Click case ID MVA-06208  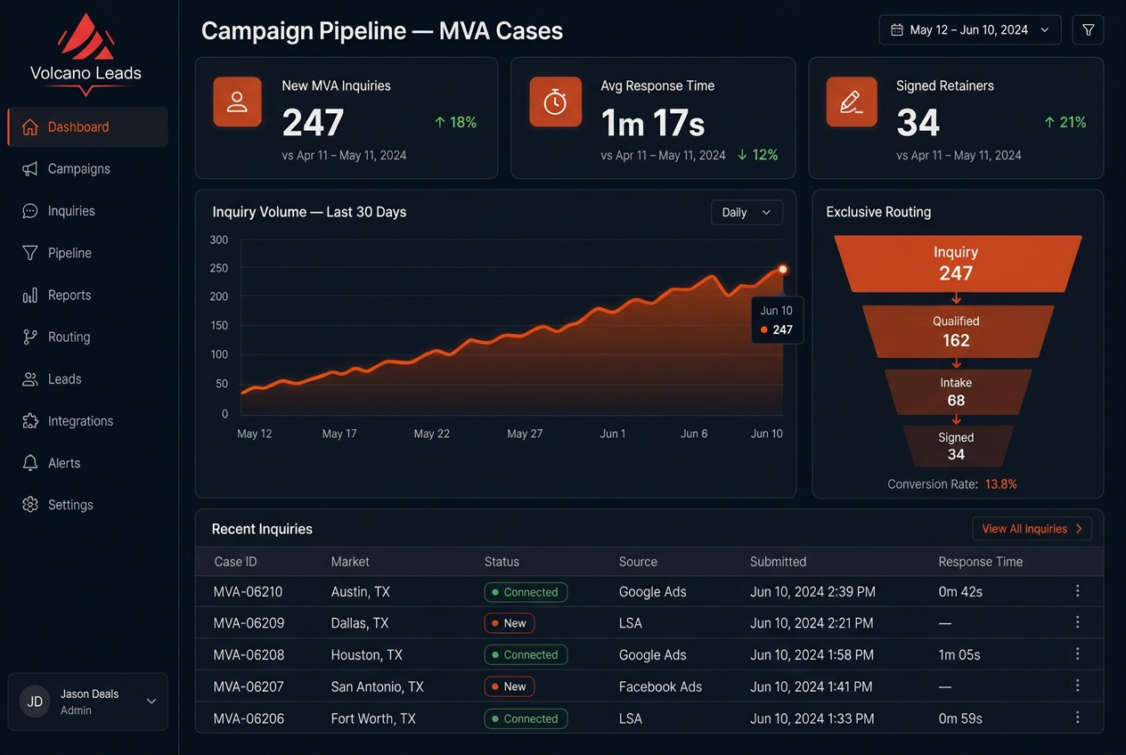pyautogui.click(x=249, y=654)
